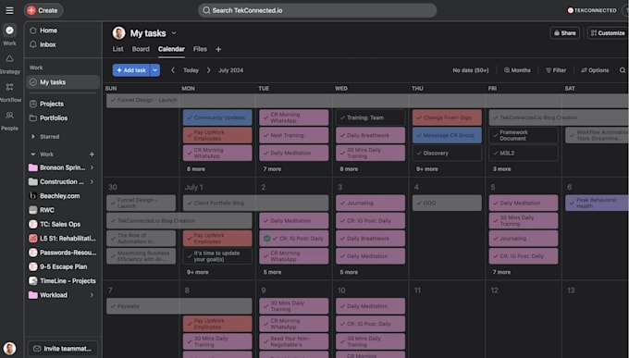Go to previous month arrow
This screenshot has width=629, height=358.
click(173, 70)
